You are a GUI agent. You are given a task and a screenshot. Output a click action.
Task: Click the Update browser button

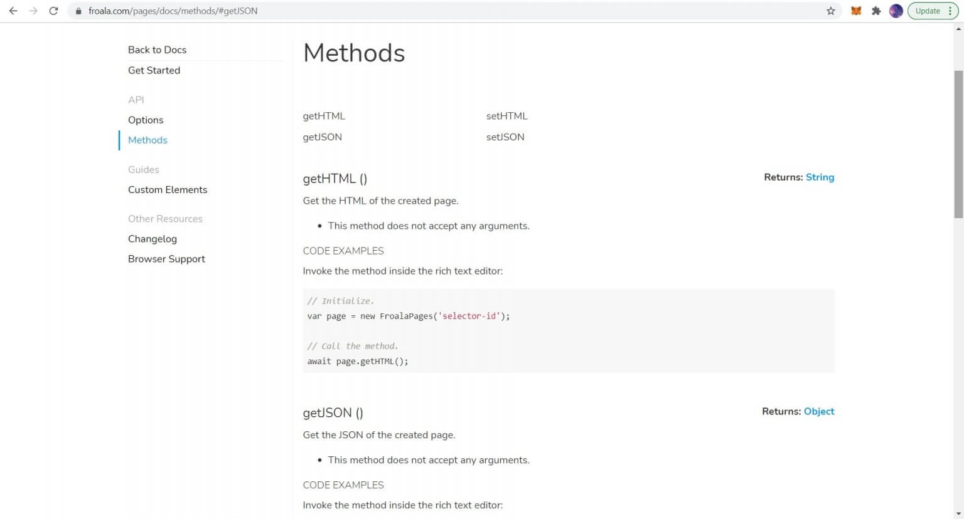coord(928,11)
